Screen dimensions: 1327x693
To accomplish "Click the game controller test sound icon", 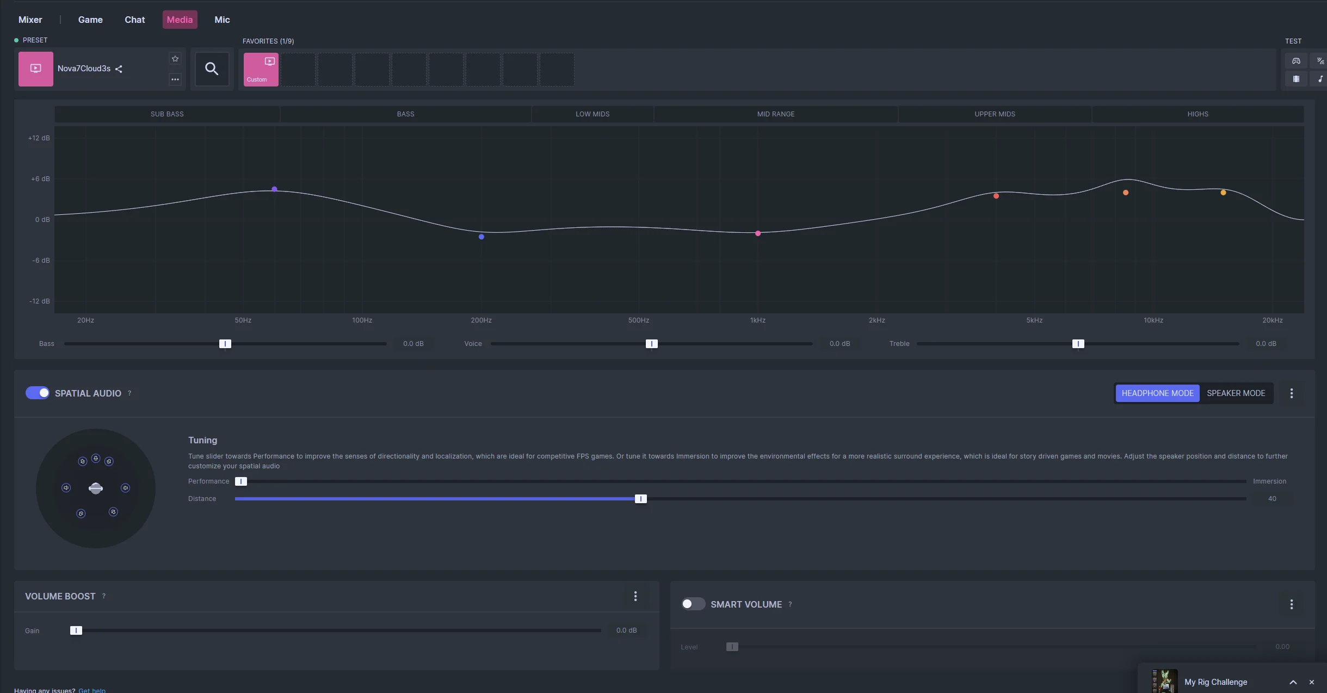I will tap(1296, 61).
